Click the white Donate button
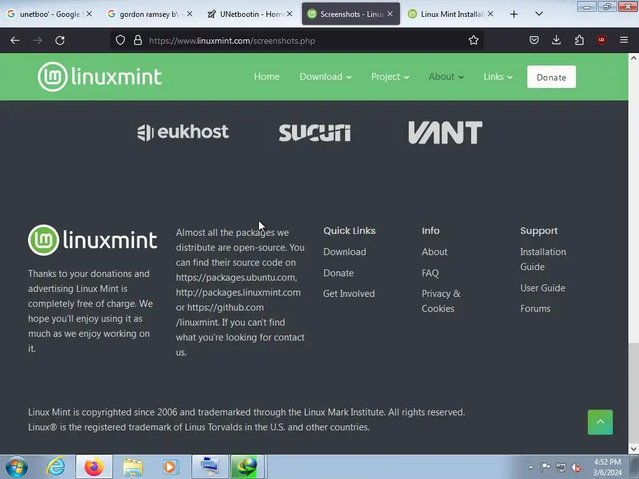The image size is (639, 479). [x=551, y=77]
